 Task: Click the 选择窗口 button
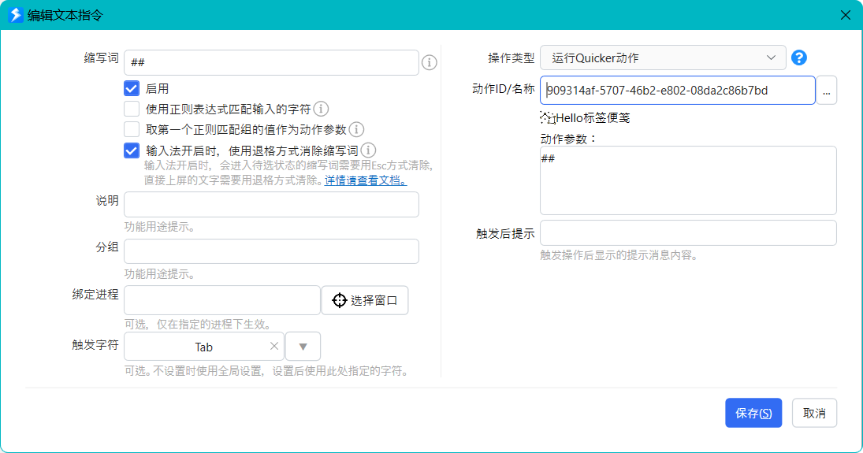pyautogui.click(x=364, y=300)
